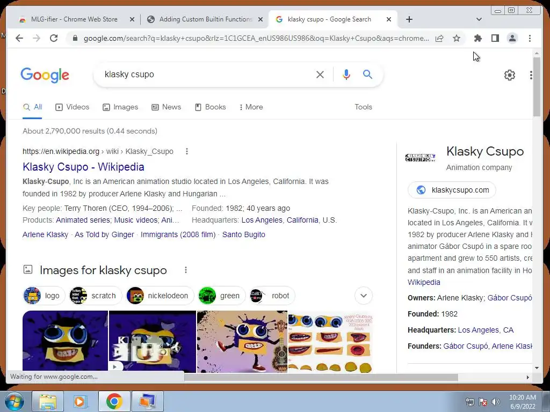Open As Told by Ginger link
The height and width of the screenshot is (412, 550).
(x=104, y=235)
